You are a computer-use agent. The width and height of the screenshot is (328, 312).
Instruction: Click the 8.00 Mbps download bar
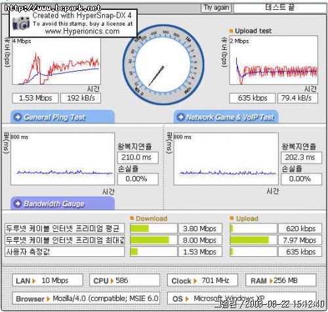point(154,240)
